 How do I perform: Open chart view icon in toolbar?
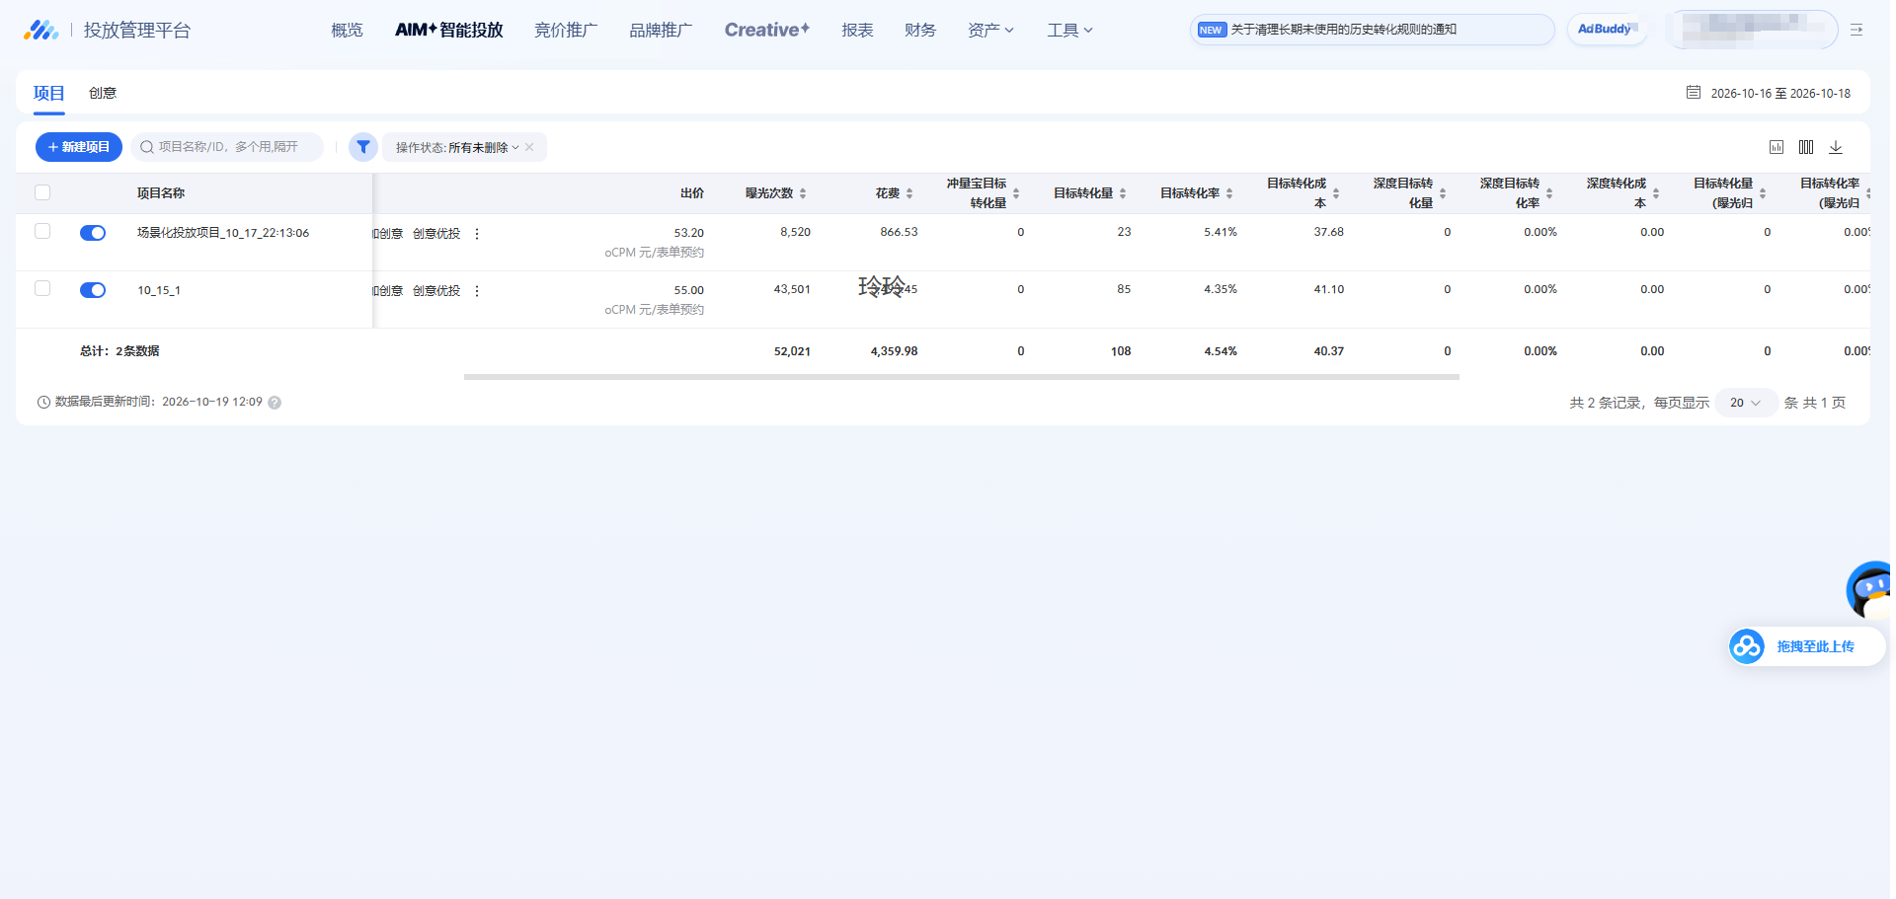1777,147
